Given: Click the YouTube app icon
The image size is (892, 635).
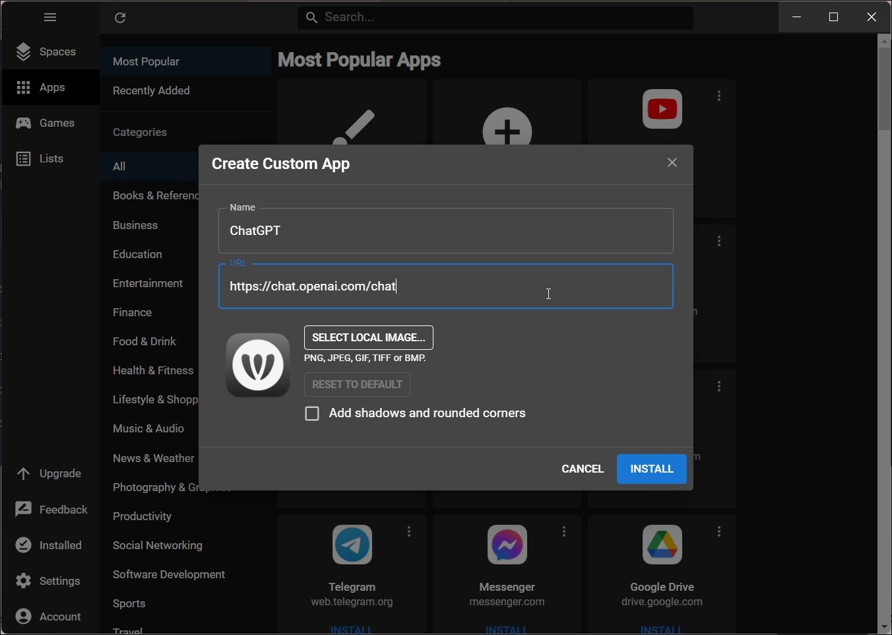Looking at the screenshot, I should tap(662, 109).
